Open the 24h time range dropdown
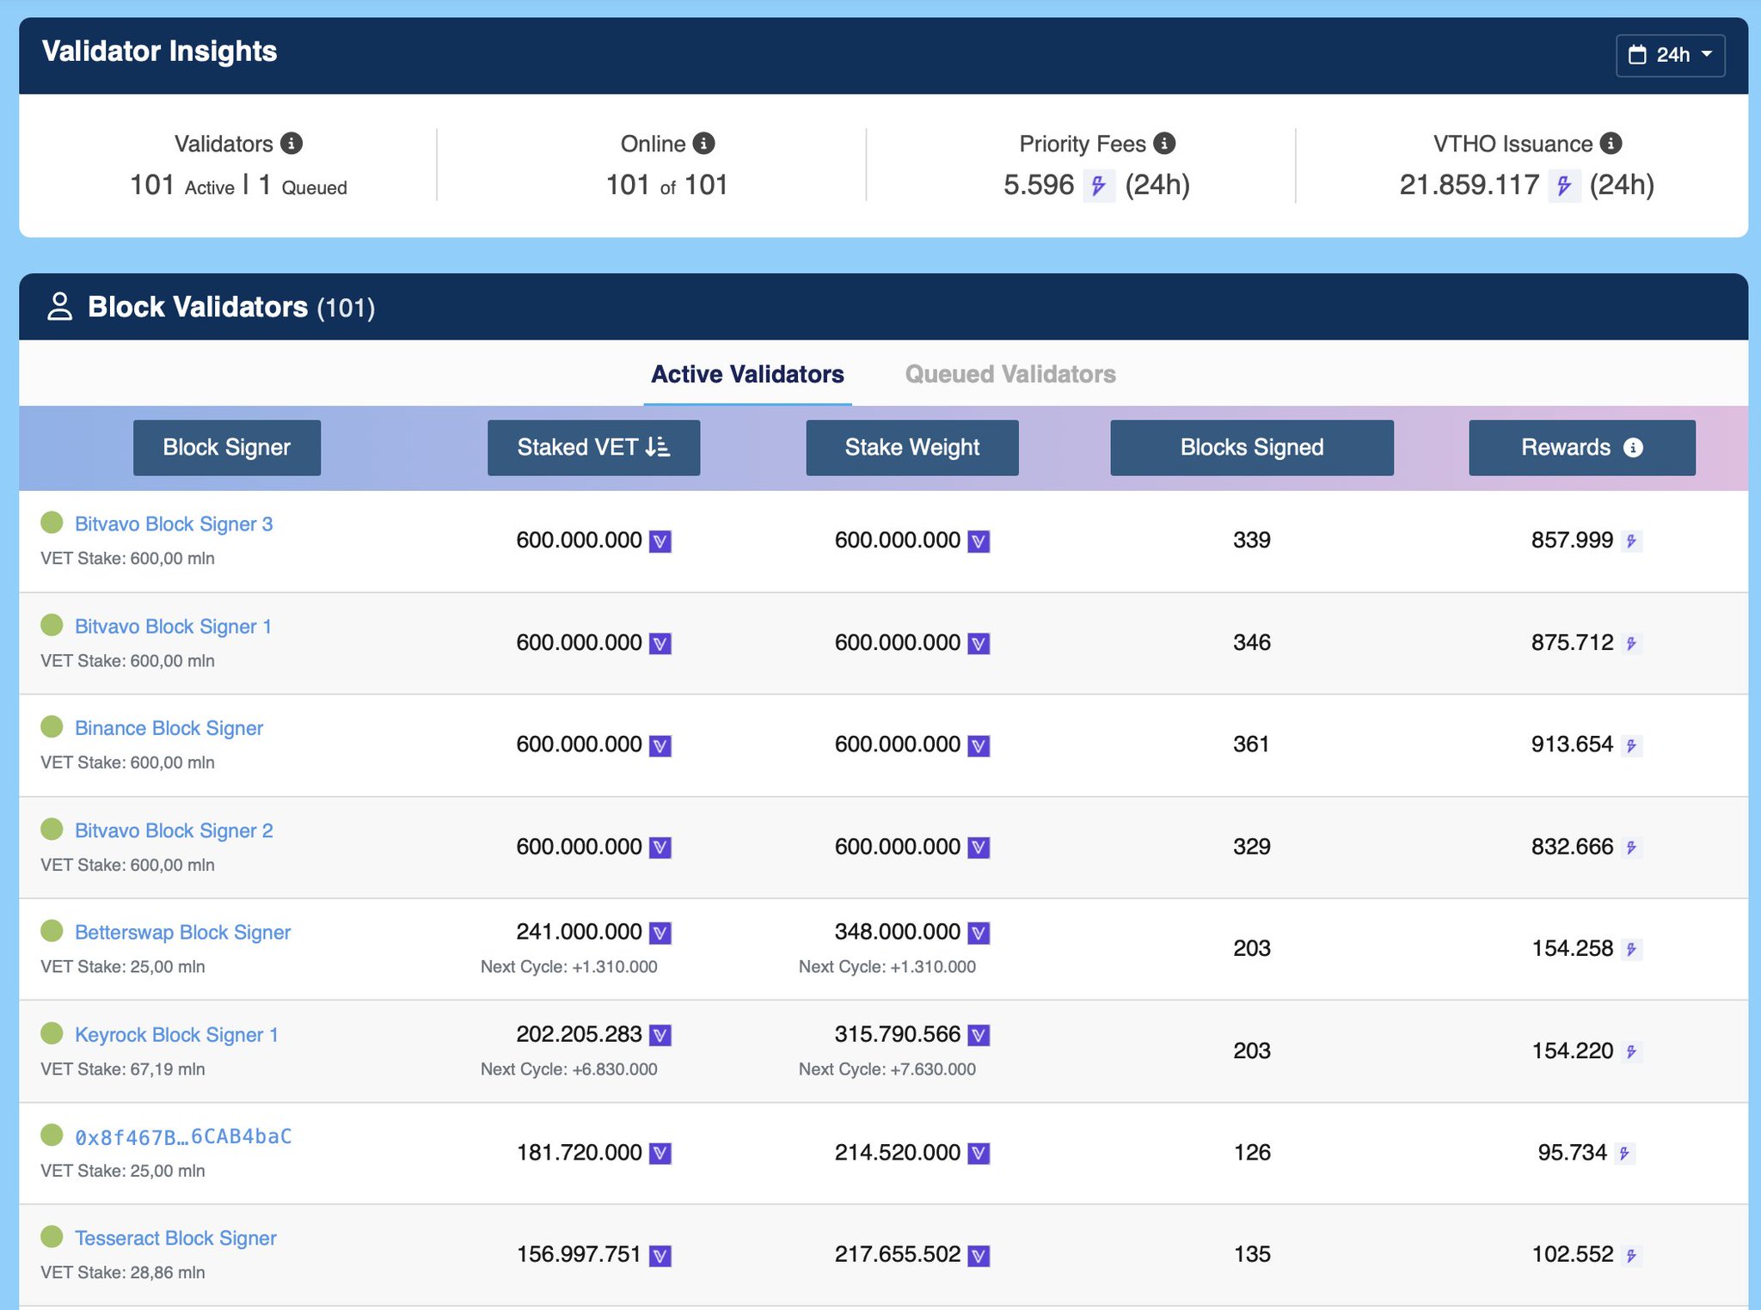This screenshot has height=1310, width=1761. point(1670,55)
